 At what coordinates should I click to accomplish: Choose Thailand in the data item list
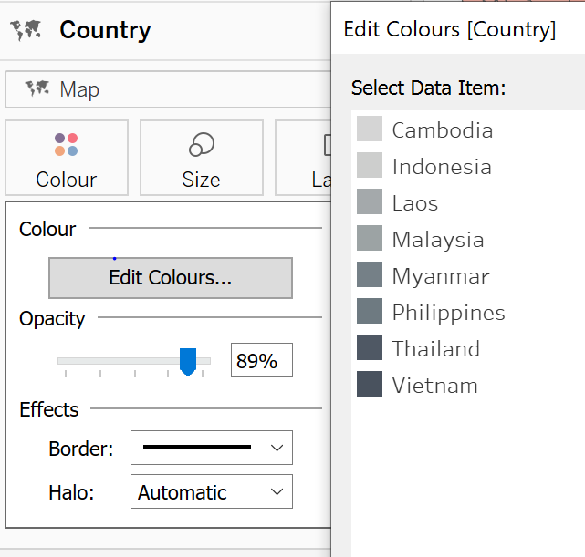point(435,349)
